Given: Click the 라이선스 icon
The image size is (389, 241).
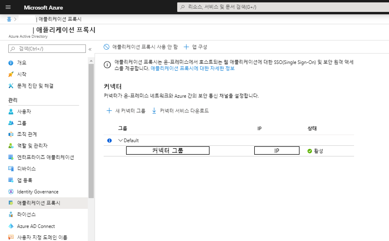Looking at the screenshot, I should 11,214.
